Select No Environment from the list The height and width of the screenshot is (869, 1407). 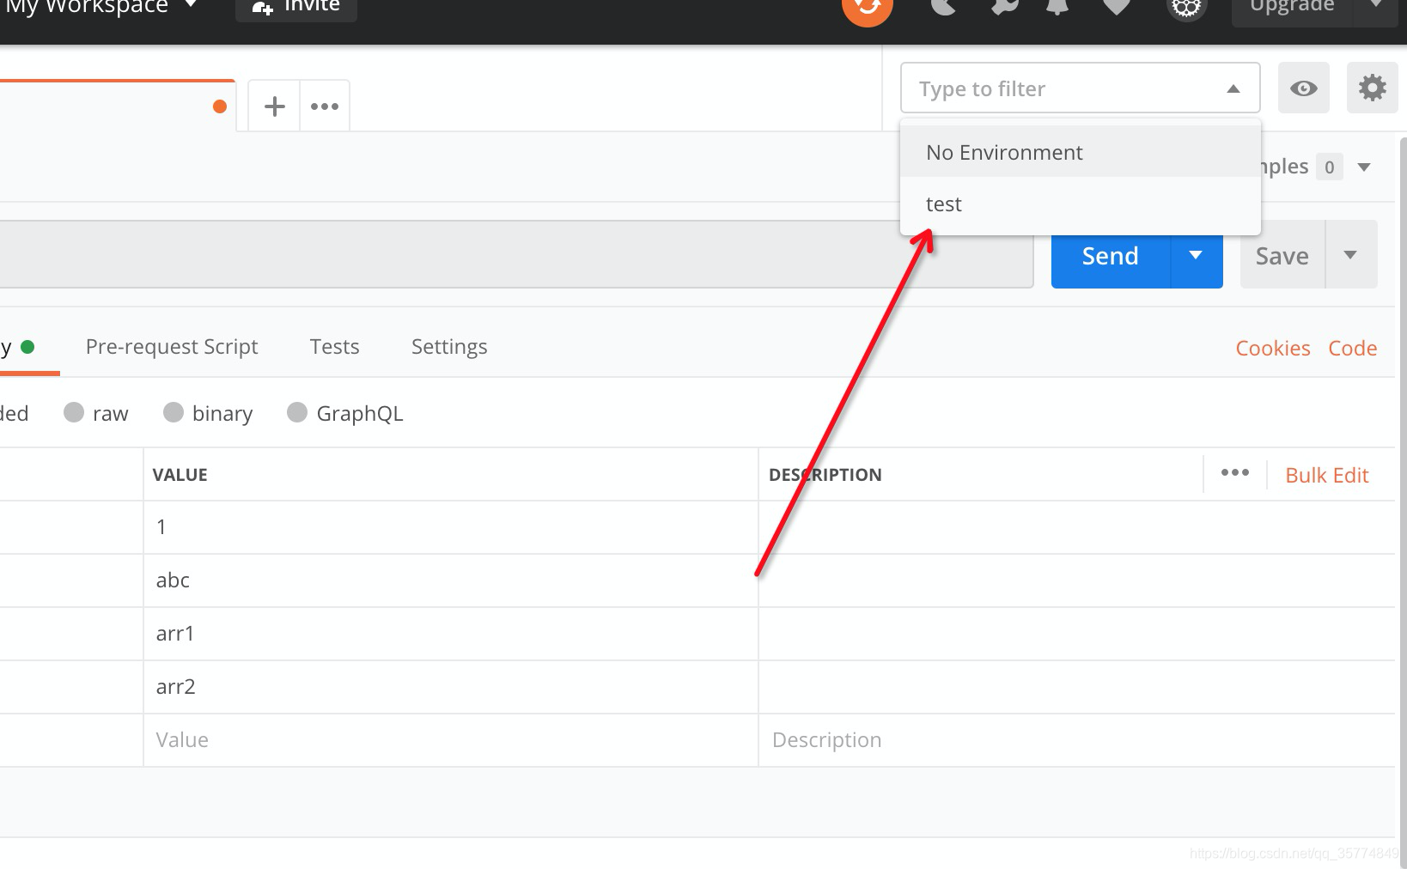click(1080, 152)
